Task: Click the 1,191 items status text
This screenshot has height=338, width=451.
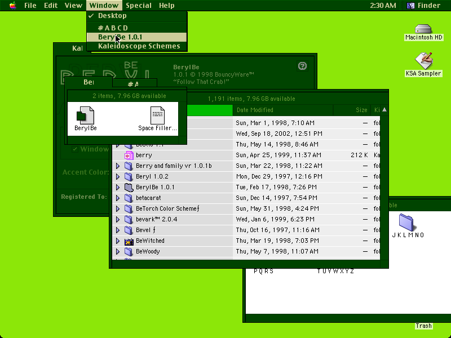Action: tap(251, 99)
